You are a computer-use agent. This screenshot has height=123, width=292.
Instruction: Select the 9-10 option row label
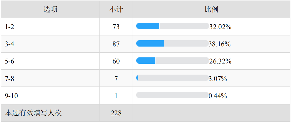[x=11, y=96]
